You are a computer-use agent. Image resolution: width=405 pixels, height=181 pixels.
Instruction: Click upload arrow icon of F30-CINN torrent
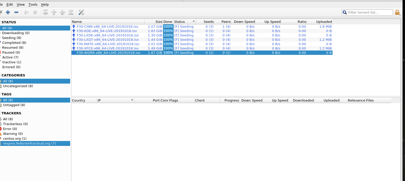[x=74, y=26]
